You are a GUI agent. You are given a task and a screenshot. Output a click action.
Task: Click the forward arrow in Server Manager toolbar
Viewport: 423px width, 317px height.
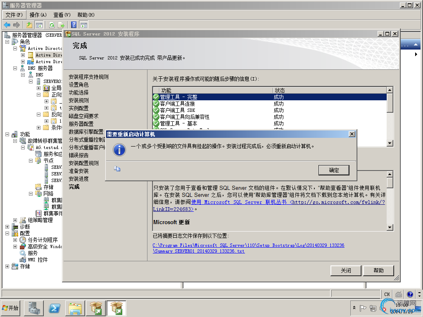point(17,25)
